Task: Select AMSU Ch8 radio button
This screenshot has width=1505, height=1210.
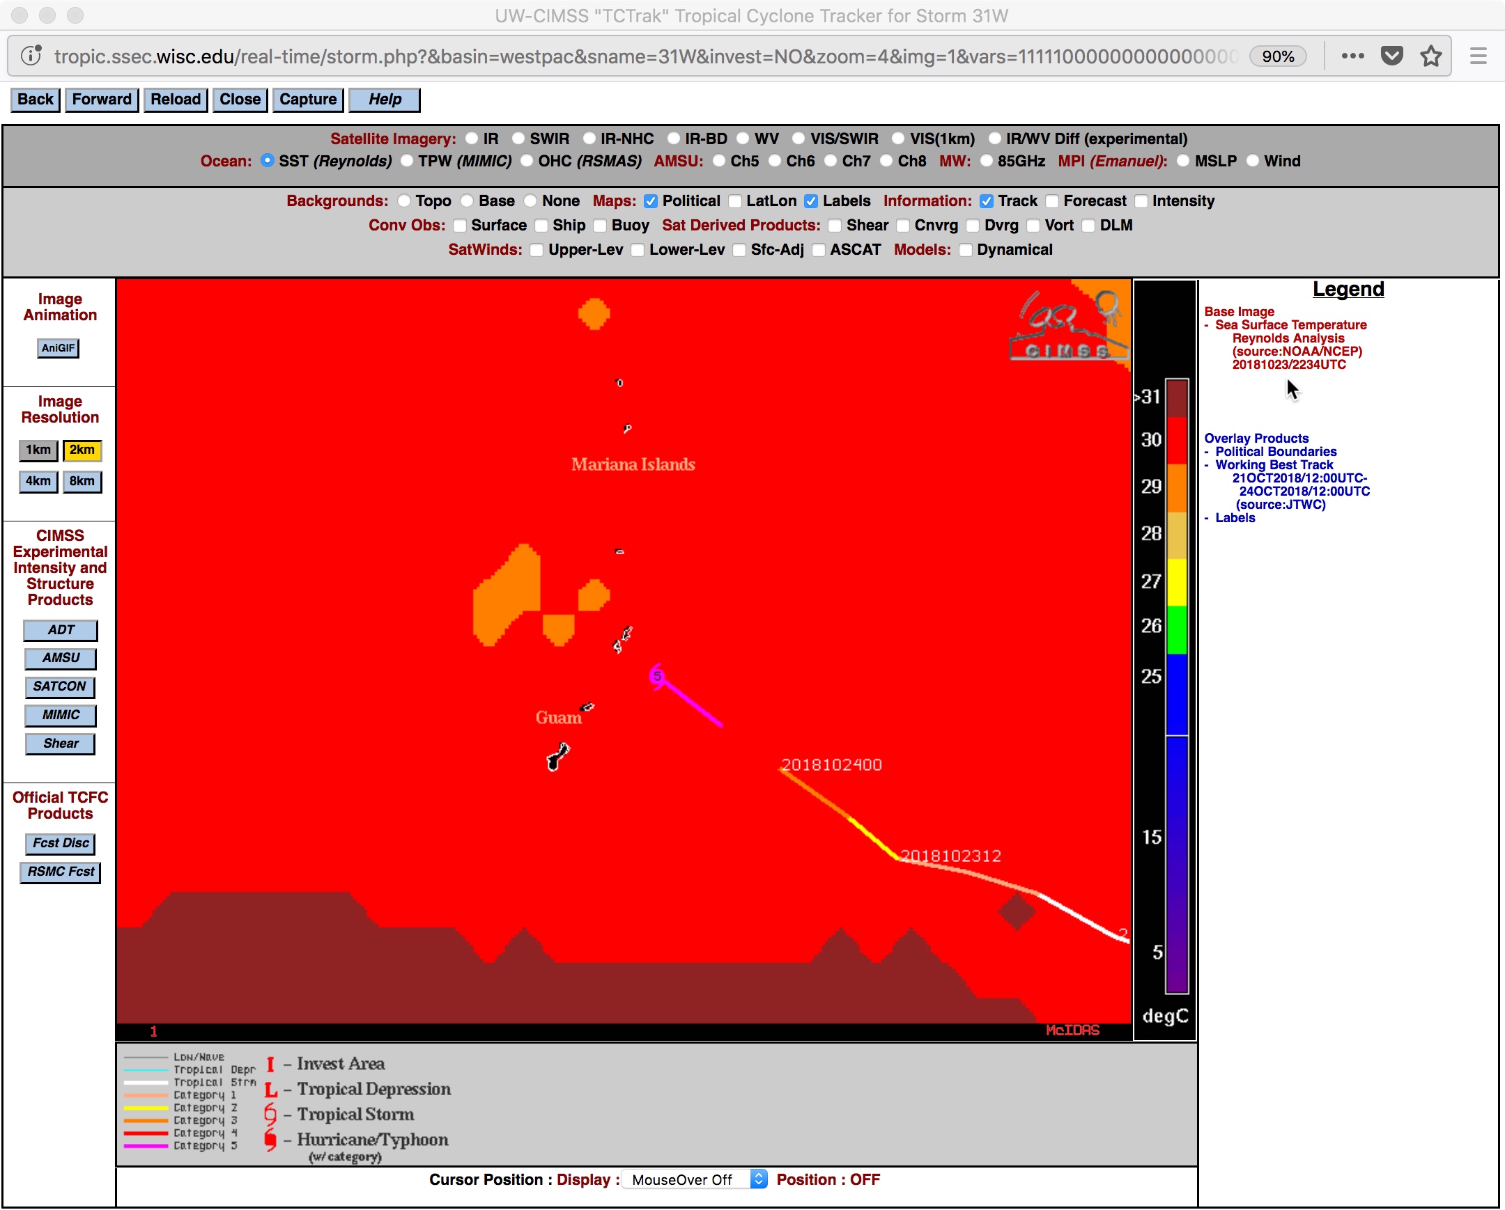Action: pyautogui.click(x=886, y=161)
